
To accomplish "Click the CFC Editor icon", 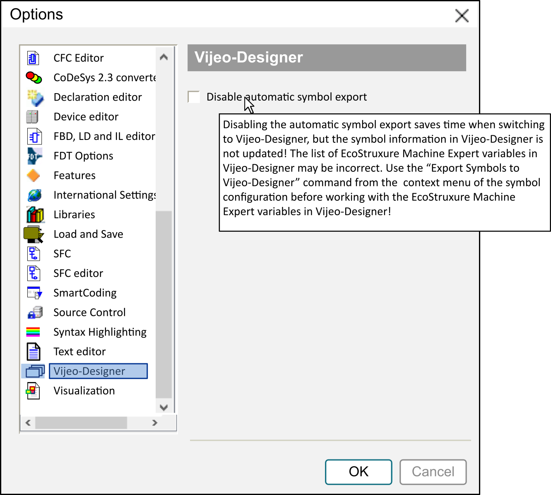I will coord(33,58).
